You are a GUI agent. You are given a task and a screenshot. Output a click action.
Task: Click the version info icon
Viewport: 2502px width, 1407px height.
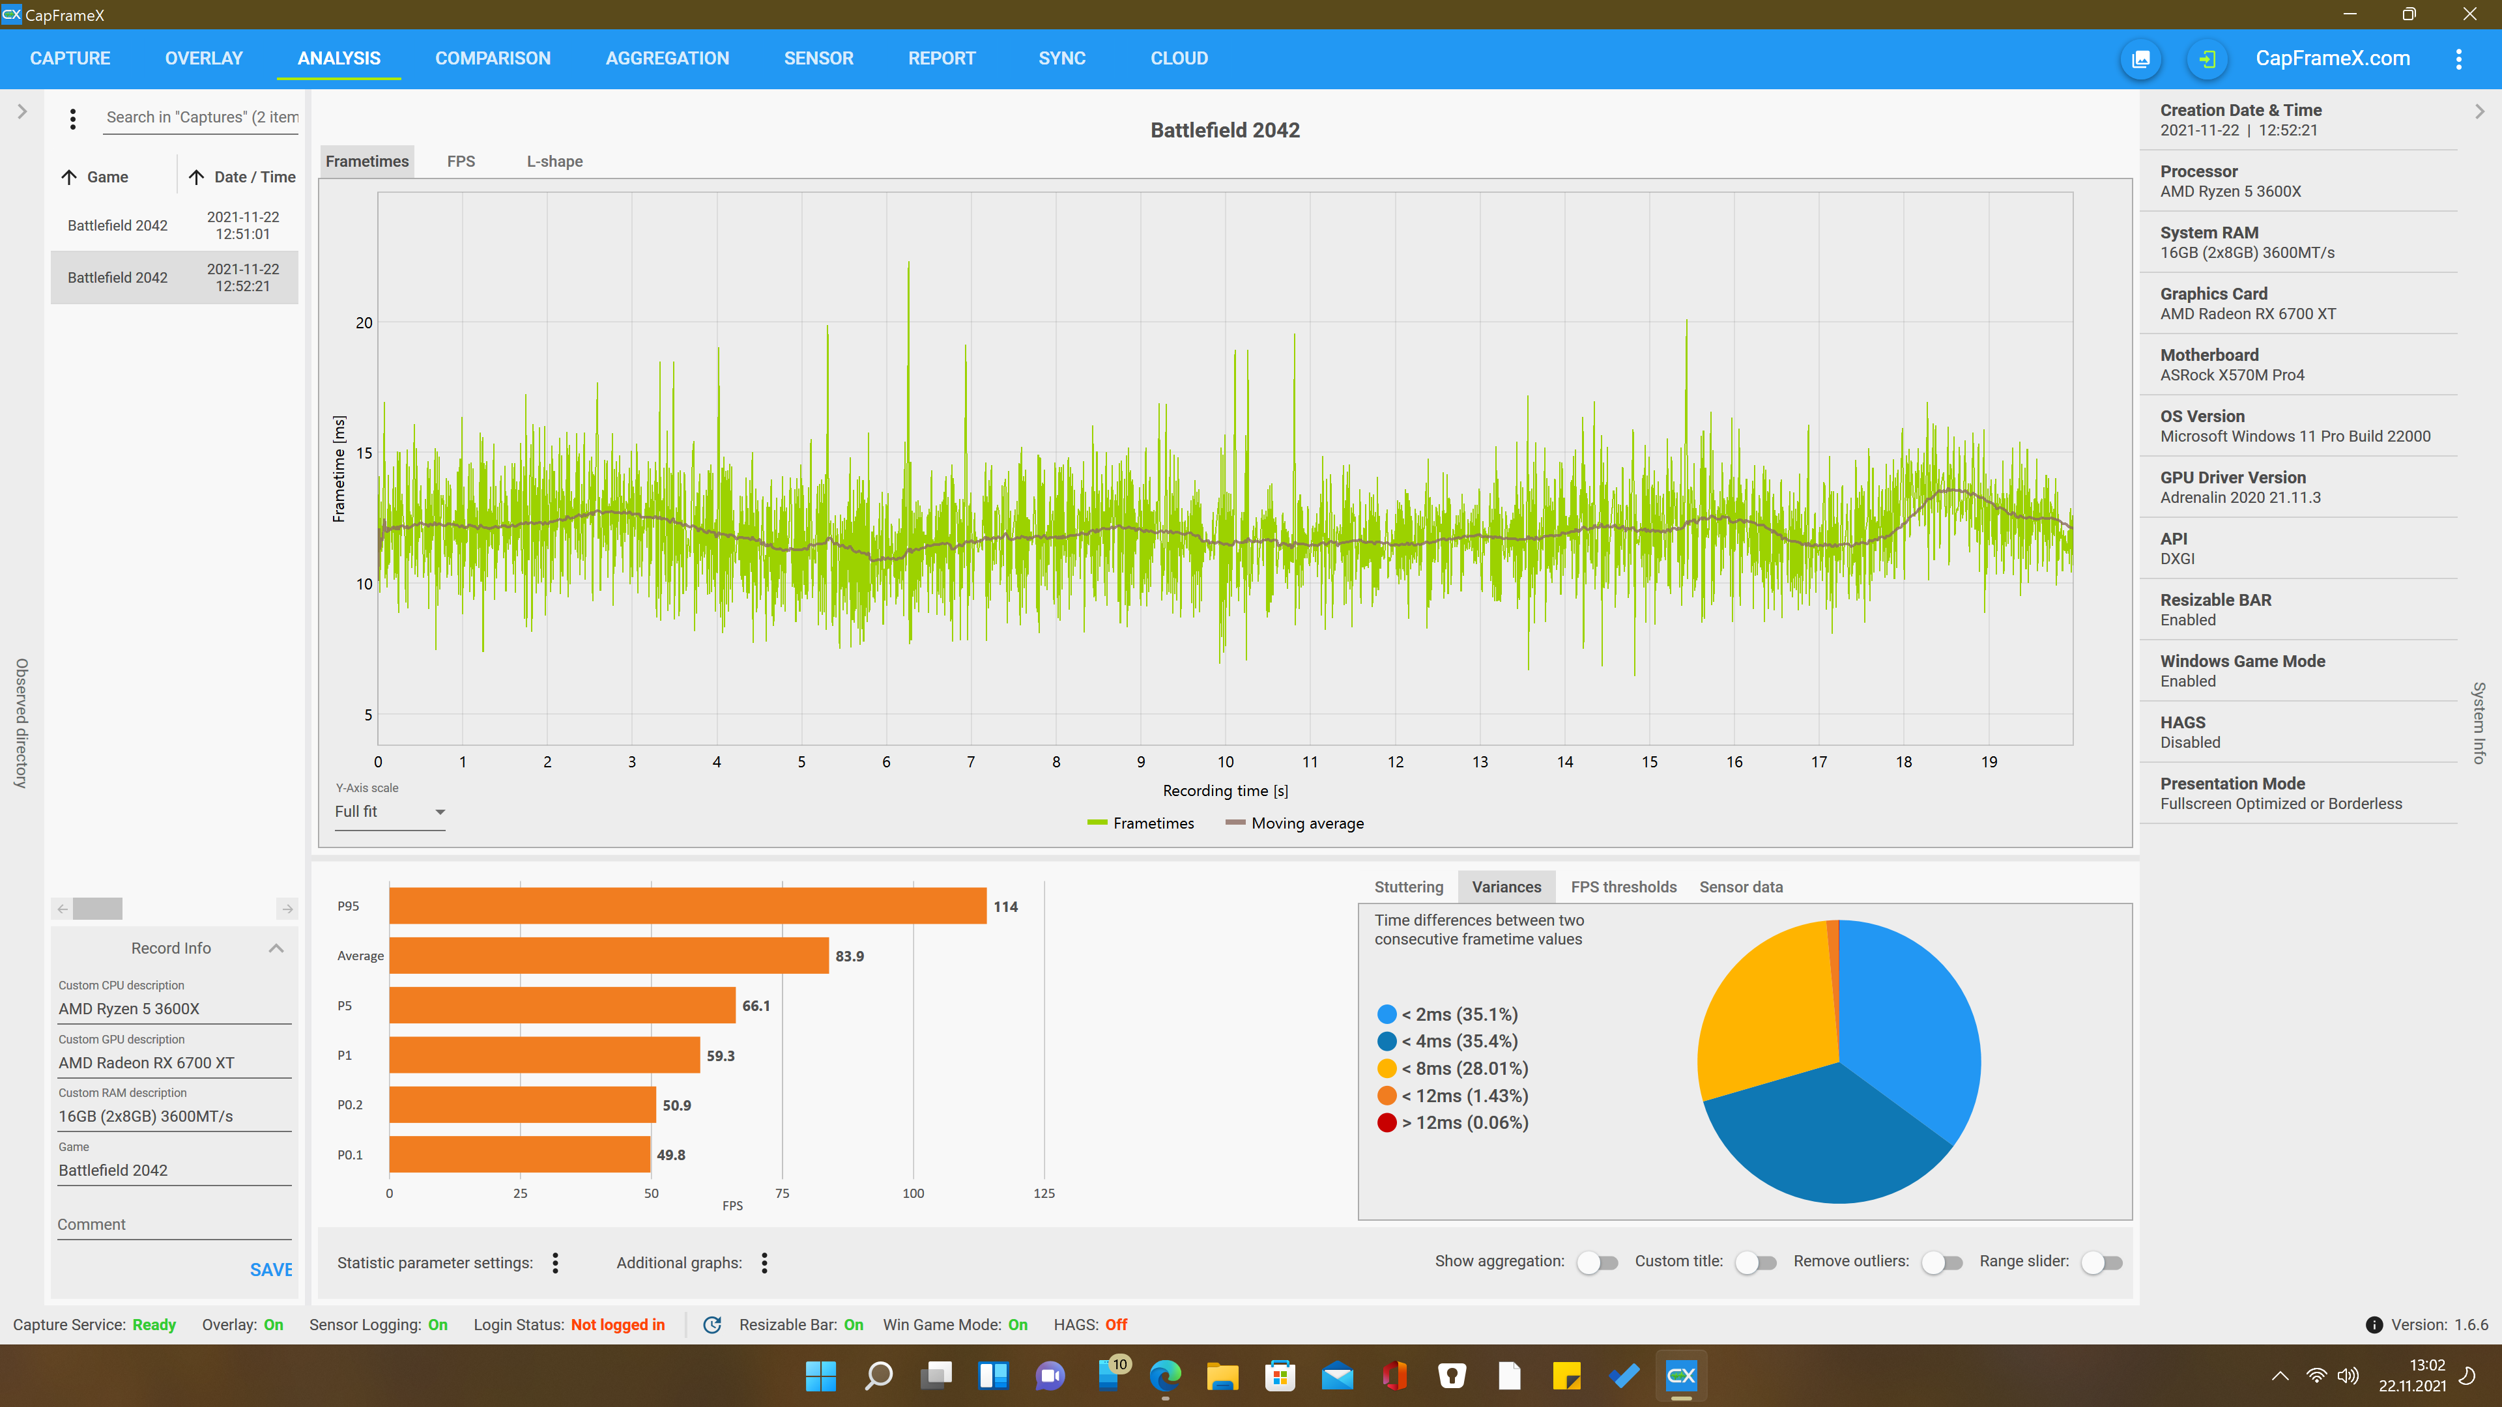click(x=2374, y=1324)
